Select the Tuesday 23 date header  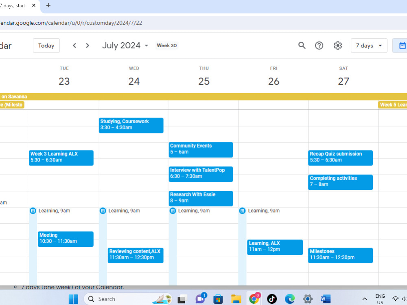(64, 81)
